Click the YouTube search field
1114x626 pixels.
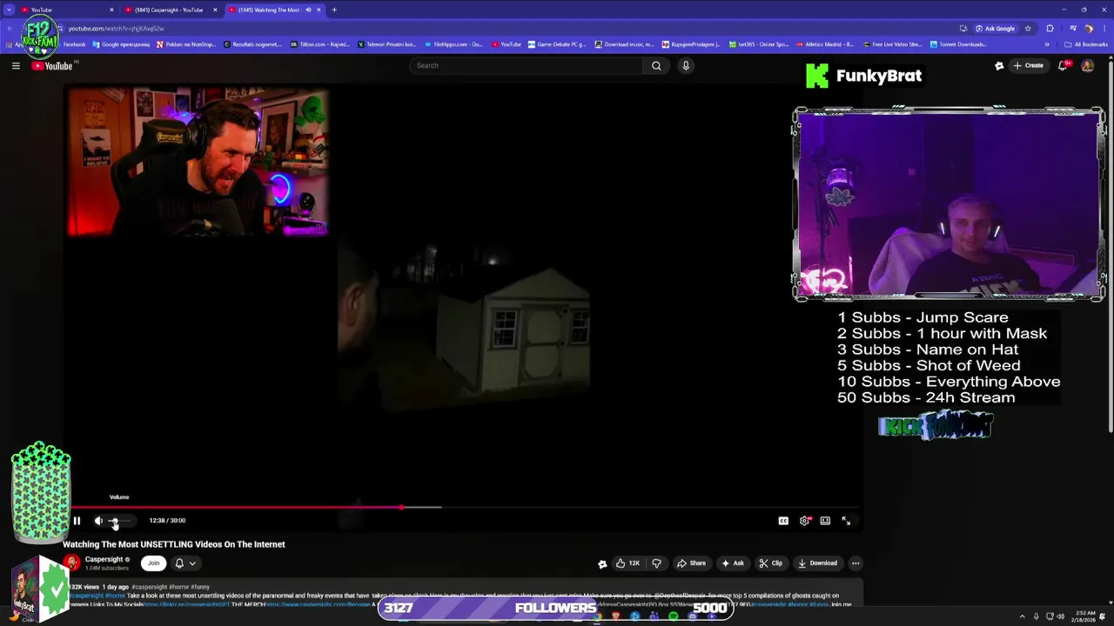coord(527,65)
